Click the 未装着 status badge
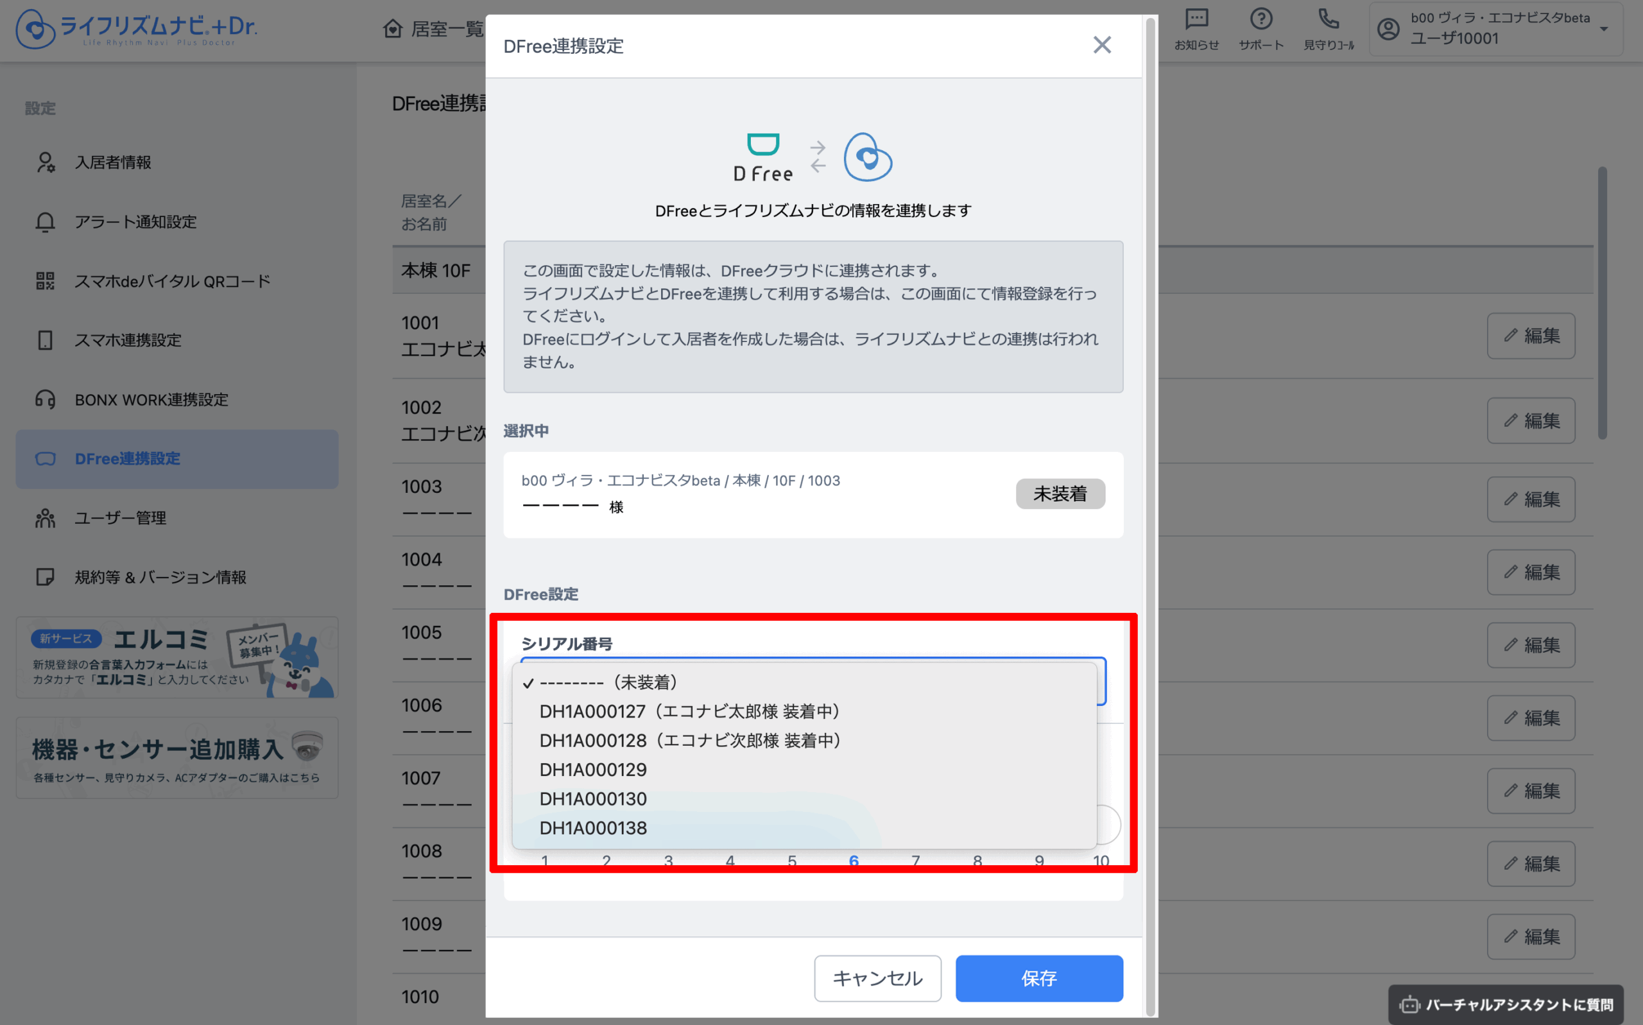This screenshot has height=1025, width=1643. click(1060, 494)
